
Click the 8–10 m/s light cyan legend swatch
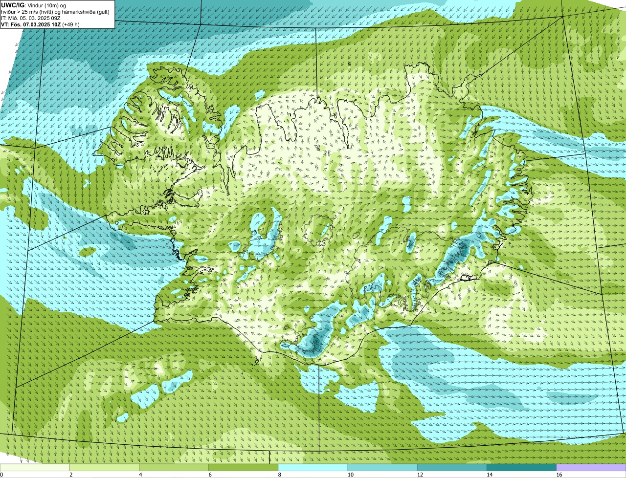tap(313, 467)
